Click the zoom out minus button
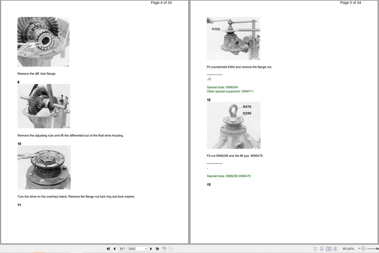The width and height of the screenshot is (379, 253). [363, 249]
